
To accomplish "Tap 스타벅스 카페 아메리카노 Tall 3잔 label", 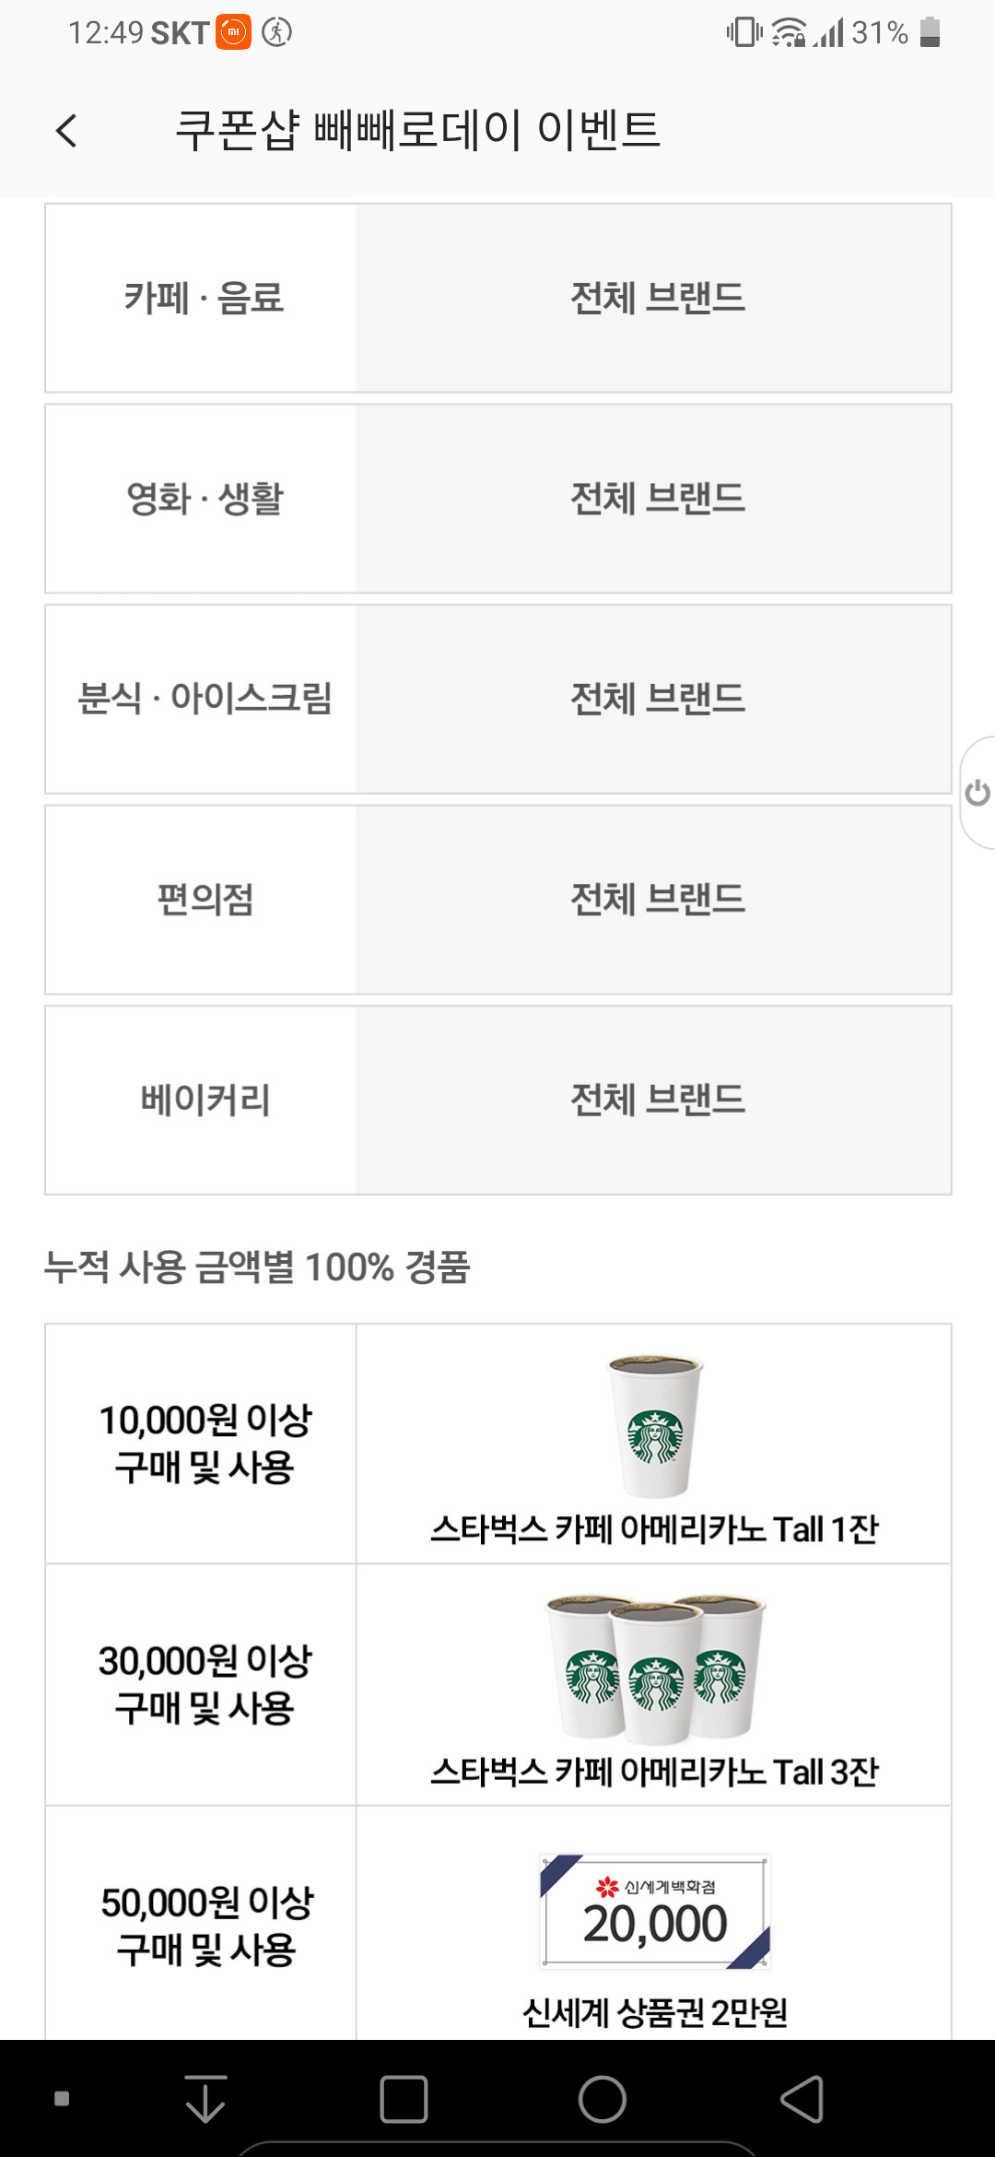I will 654,1772.
